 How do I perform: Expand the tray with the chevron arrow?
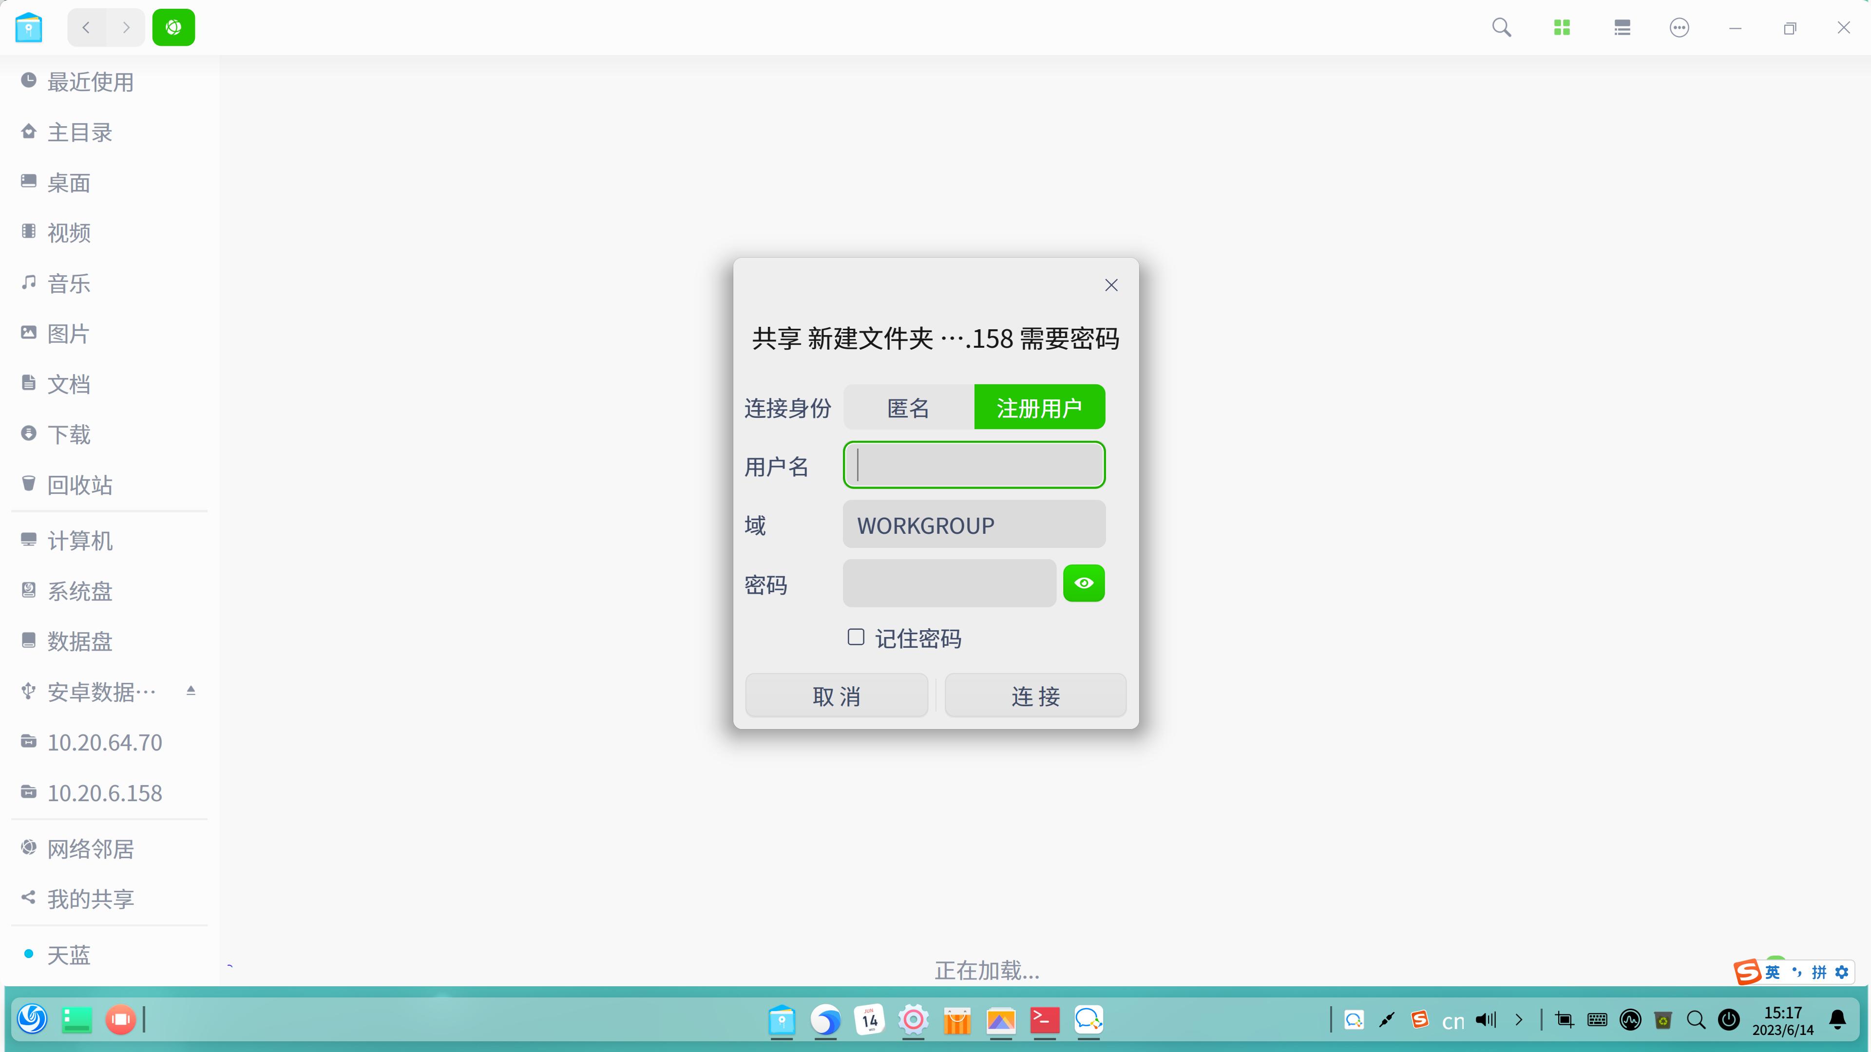point(1519,1020)
